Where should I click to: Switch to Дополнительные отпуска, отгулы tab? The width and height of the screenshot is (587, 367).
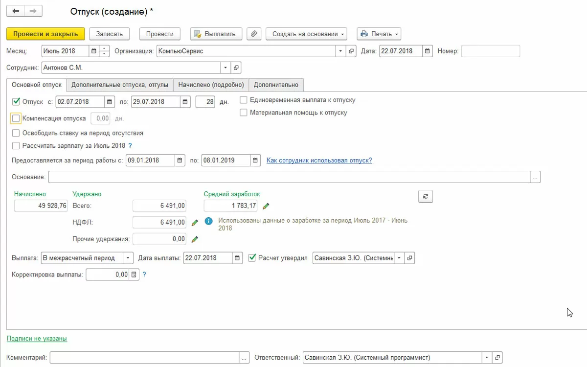coord(120,85)
